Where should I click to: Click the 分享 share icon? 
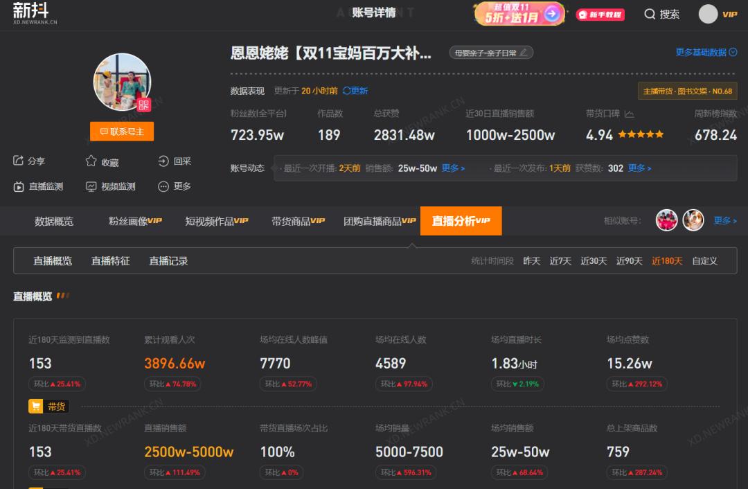pos(19,161)
